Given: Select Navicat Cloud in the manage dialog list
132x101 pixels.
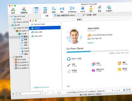Looking at the screenshot, I should point(38,24).
